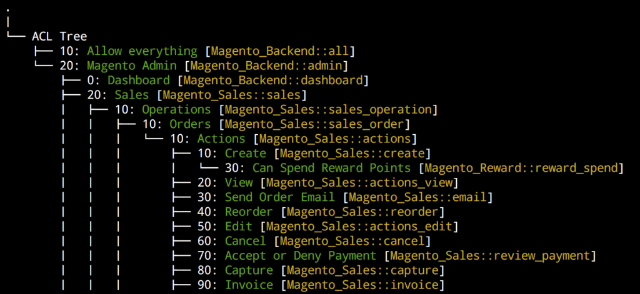Click the Send Order Email entry

(x=279, y=197)
